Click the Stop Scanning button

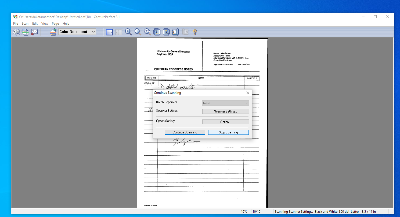(x=228, y=132)
